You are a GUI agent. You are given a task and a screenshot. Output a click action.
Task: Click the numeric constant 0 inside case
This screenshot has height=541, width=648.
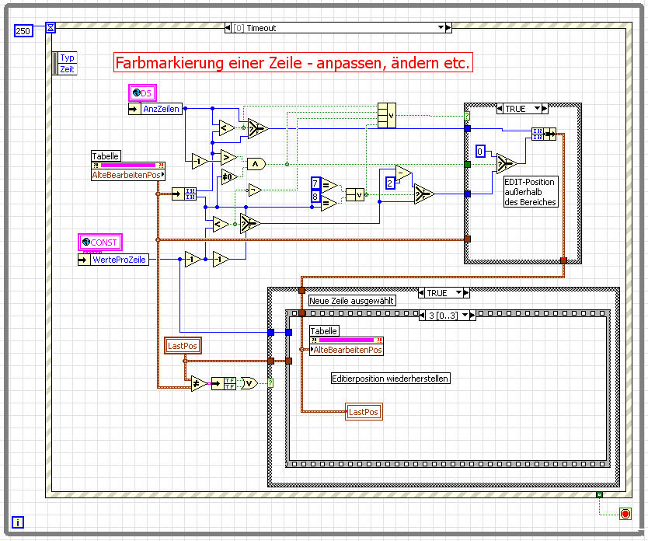(x=480, y=152)
